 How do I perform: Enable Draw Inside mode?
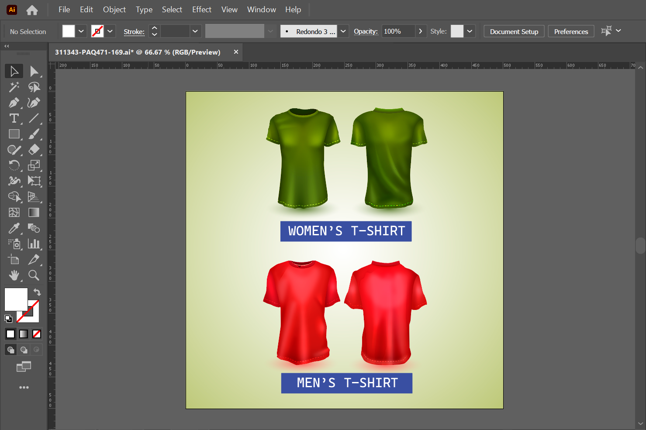37,350
